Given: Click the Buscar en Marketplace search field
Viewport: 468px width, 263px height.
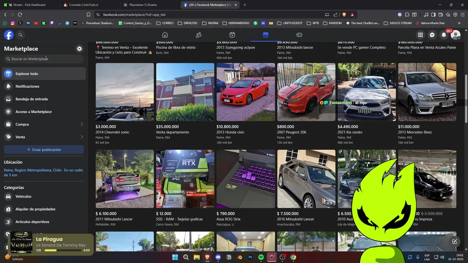Looking at the screenshot, I should click(44, 59).
